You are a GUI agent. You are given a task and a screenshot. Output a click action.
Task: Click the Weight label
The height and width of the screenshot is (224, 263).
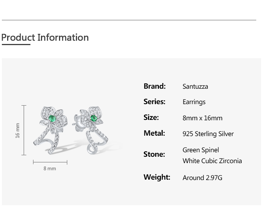tap(157, 177)
